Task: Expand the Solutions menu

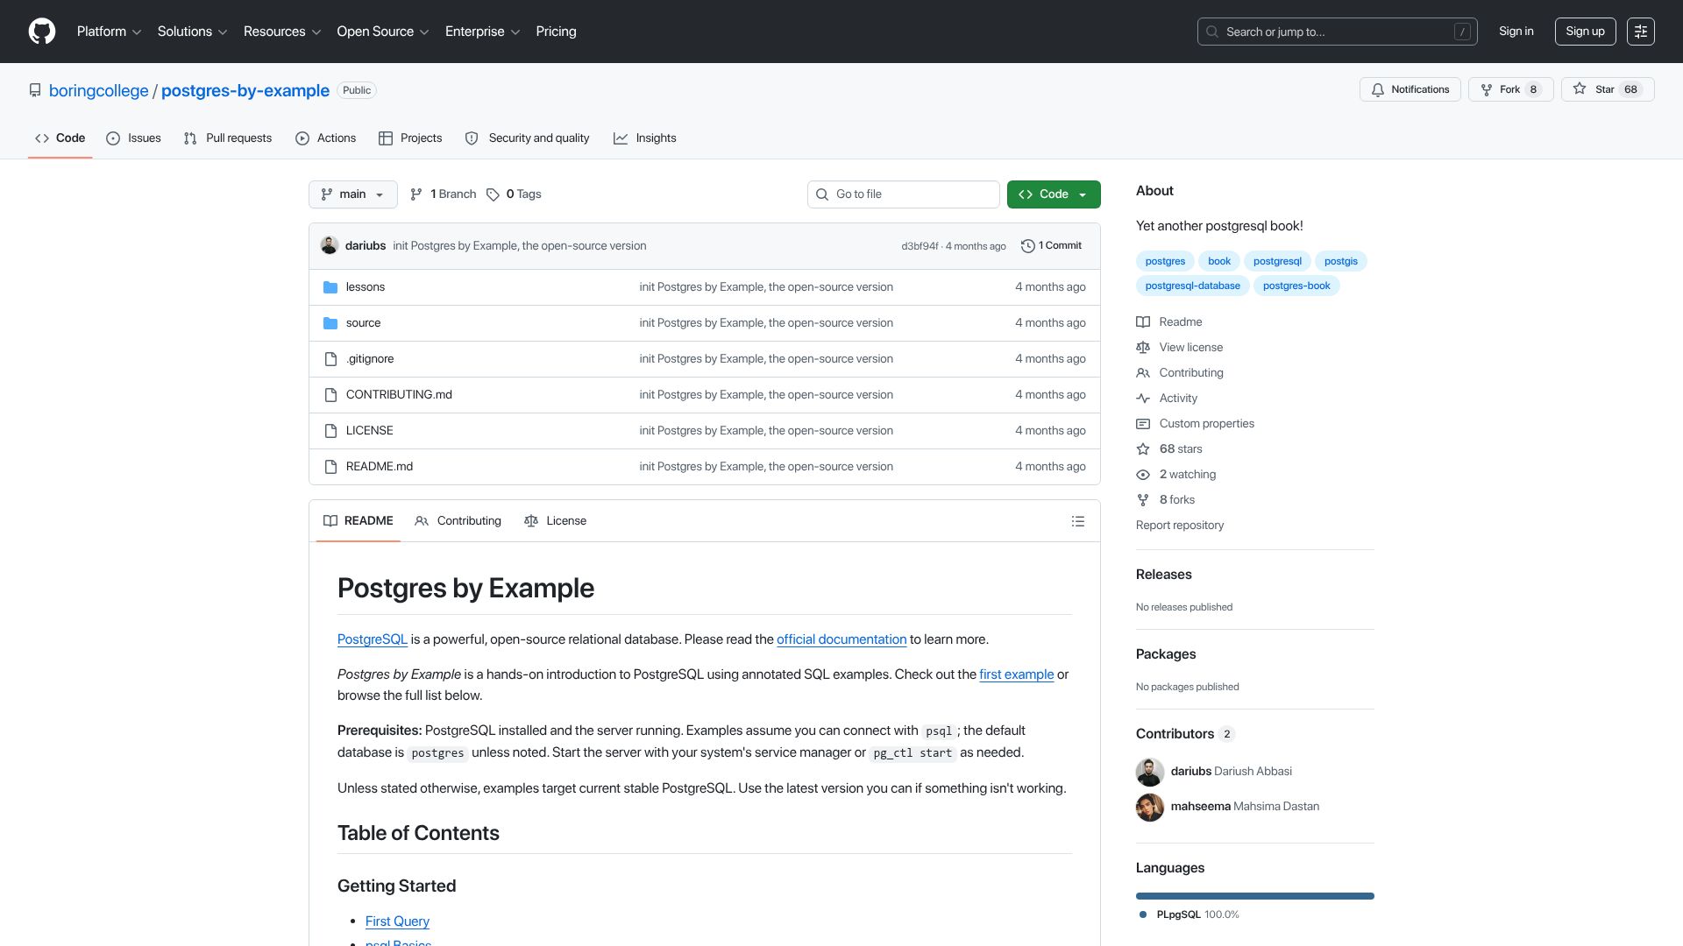Action: (x=192, y=32)
